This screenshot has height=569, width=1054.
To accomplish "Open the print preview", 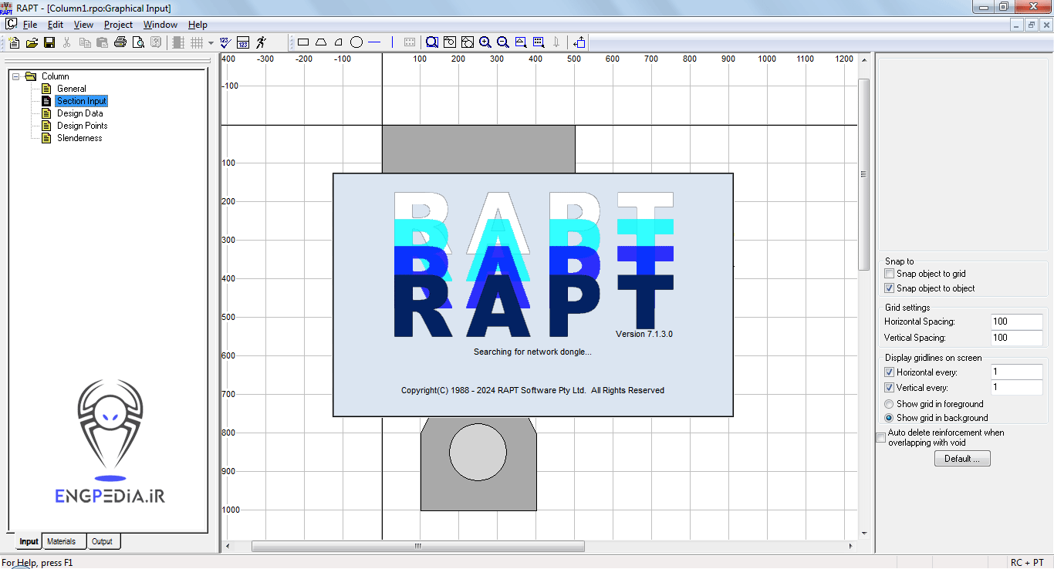I will point(139,42).
